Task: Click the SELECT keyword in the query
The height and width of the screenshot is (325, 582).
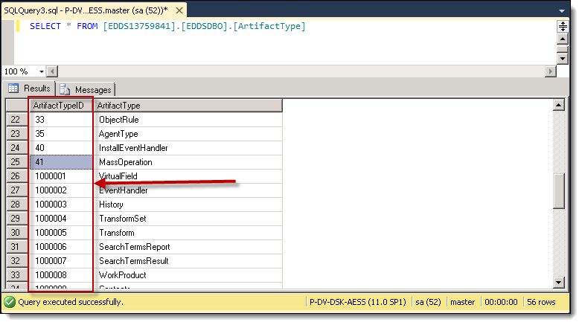Action: 45,26
